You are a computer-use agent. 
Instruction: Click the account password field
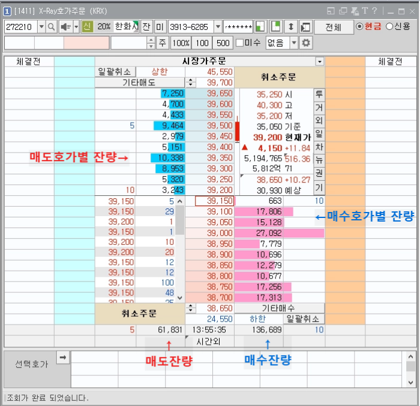click(238, 27)
